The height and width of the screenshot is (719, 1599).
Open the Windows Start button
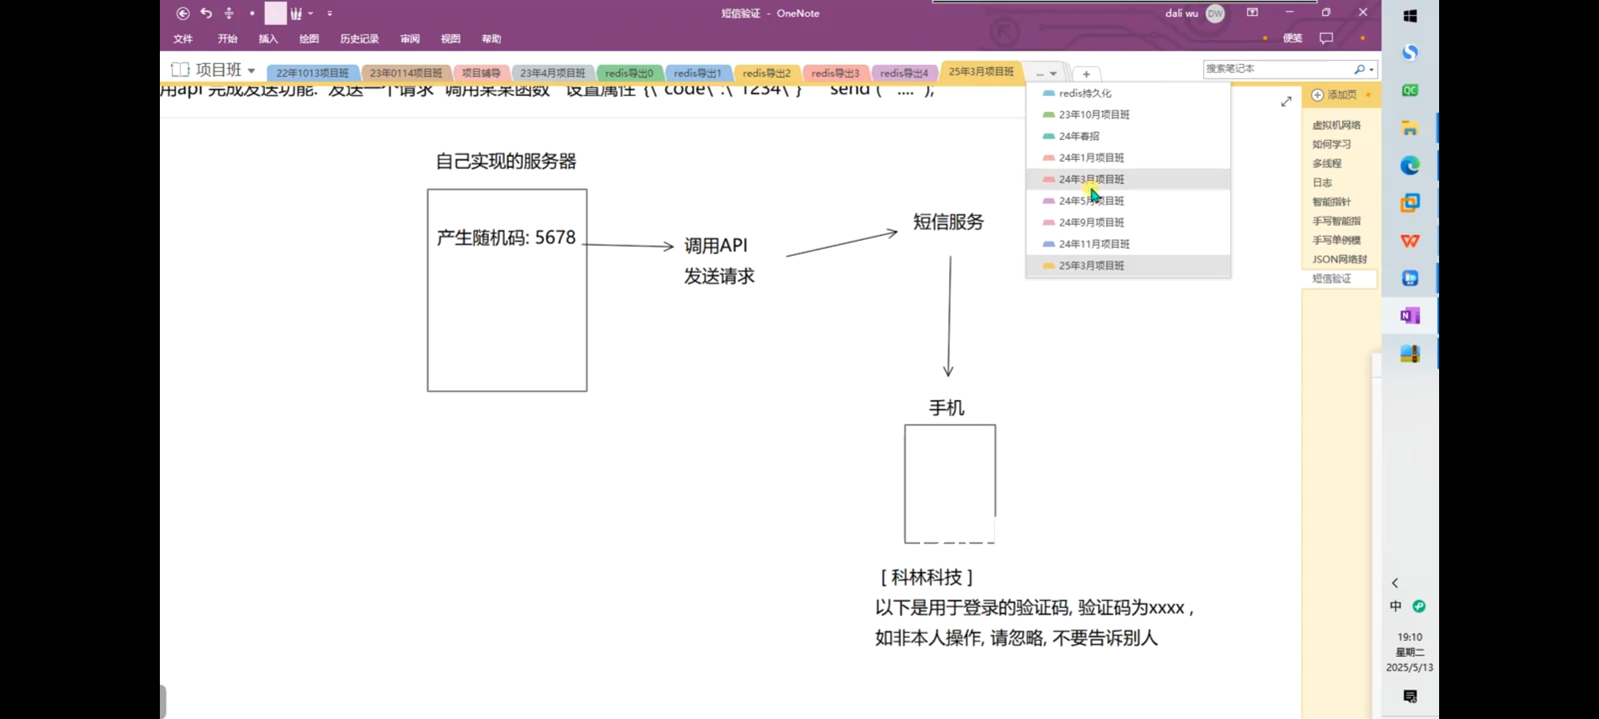(1410, 16)
